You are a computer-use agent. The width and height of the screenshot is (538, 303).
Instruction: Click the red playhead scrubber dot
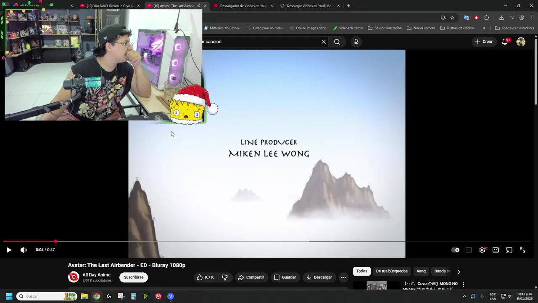click(x=55, y=241)
